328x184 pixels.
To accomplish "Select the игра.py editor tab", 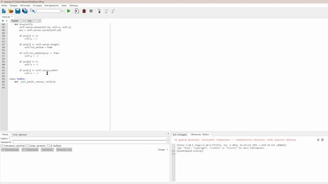I will tap(7, 17).
